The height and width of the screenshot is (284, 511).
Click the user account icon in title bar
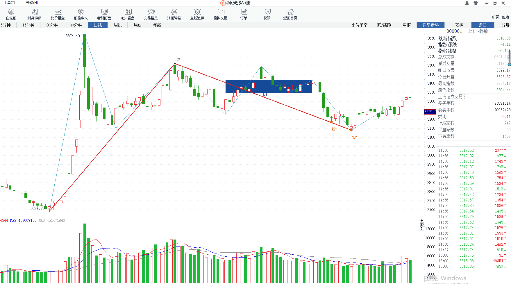(x=467, y=3)
